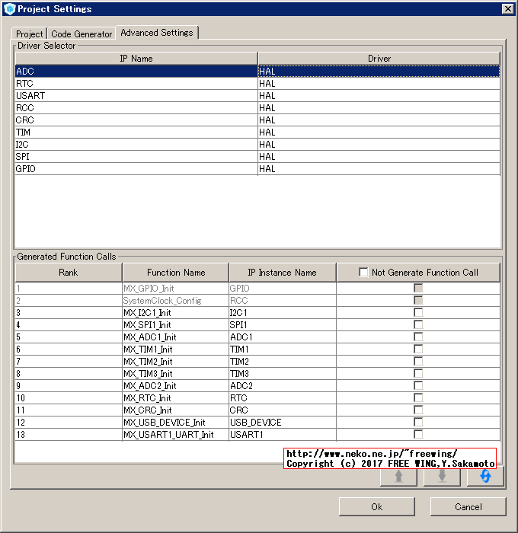Click the USB_DEVICE instance name cell
The width and height of the screenshot is (518, 533).
(x=283, y=422)
